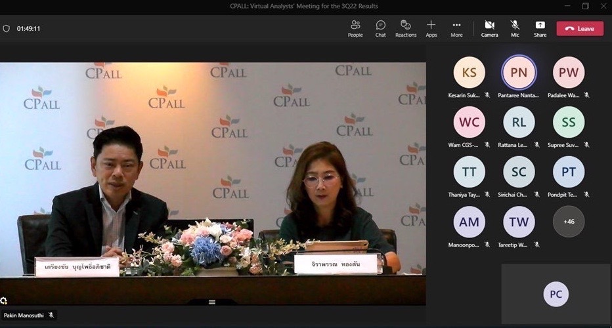This screenshot has height=328, width=612.
Task: Click the PC self-view tile
Action: [x=556, y=294]
